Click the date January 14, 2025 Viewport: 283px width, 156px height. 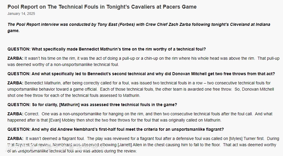[21, 14]
